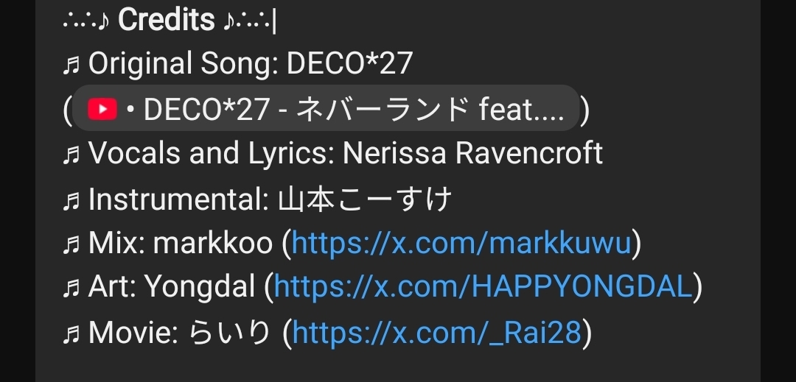Click the markkoo mixer name
Image resolution: width=796 pixels, height=382 pixels.
click(x=213, y=244)
